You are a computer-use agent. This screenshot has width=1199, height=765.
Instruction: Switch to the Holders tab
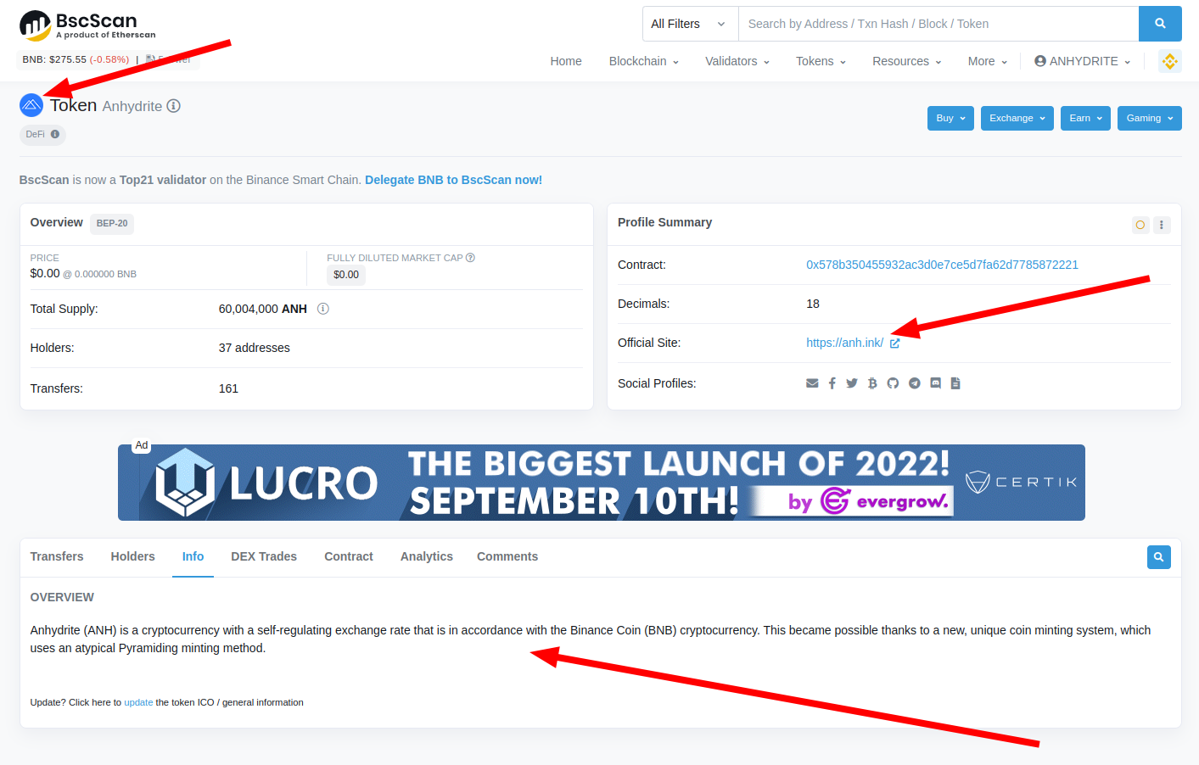(133, 557)
